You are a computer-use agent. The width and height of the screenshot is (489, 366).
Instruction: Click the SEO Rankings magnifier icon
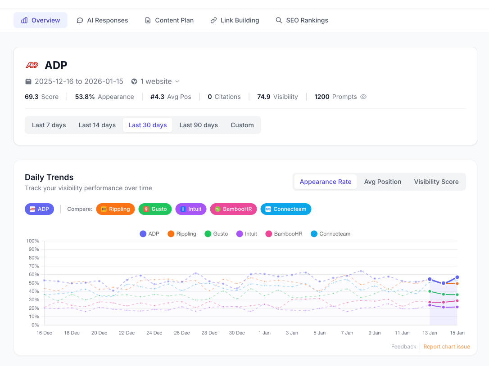point(279,20)
